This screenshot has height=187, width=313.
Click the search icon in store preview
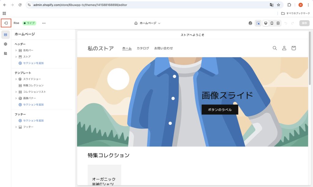point(274,48)
